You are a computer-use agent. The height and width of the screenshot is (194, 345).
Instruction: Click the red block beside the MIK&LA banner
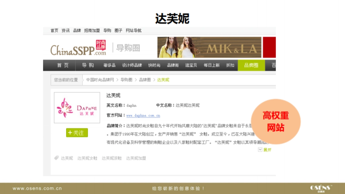click(269, 47)
